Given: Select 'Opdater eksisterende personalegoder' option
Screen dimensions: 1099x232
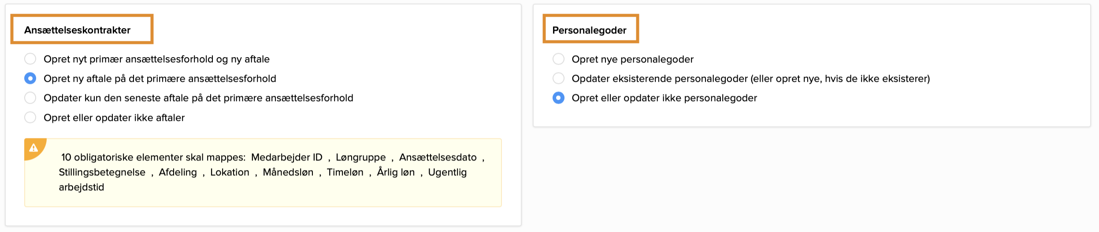Looking at the screenshot, I should (x=558, y=79).
